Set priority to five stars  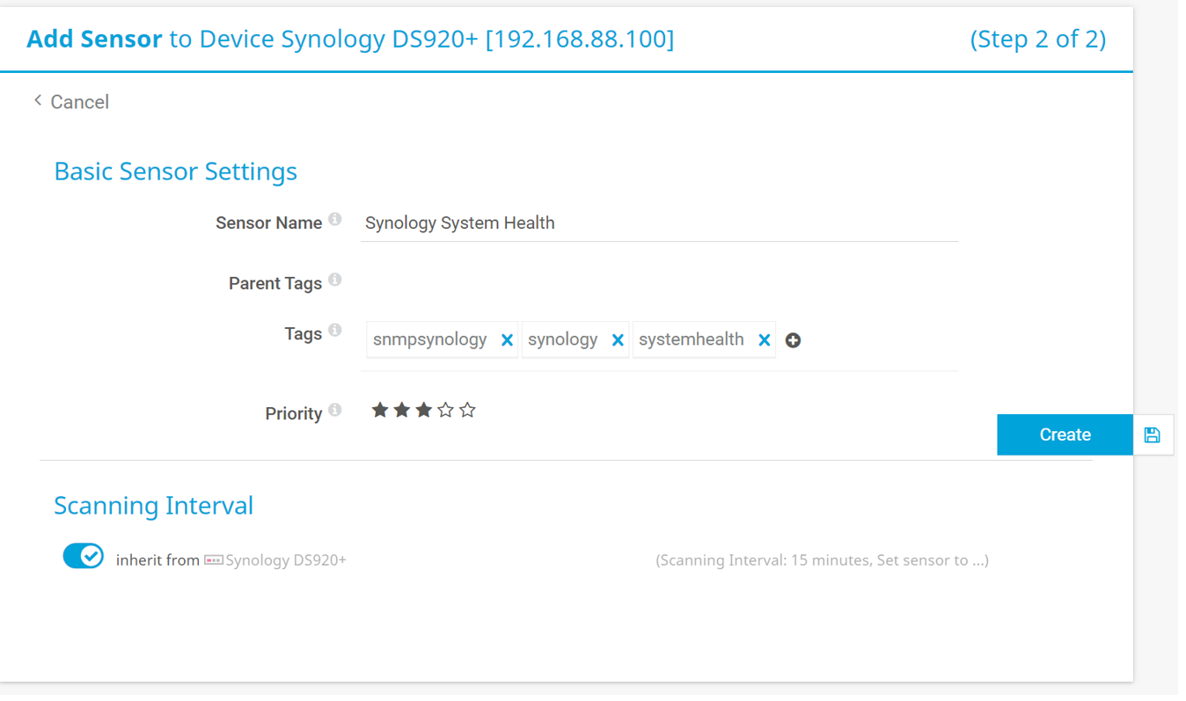point(467,409)
